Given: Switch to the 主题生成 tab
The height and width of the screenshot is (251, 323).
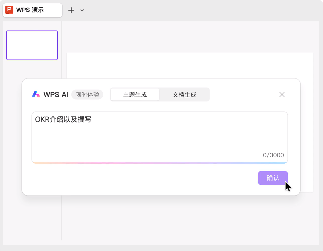Looking at the screenshot, I should point(135,95).
